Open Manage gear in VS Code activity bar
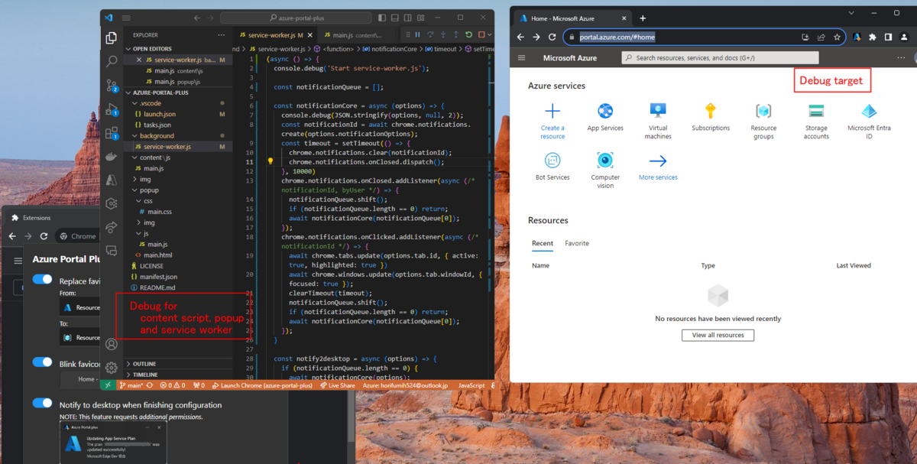Image resolution: width=917 pixels, height=464 pixels. [112, 368]
